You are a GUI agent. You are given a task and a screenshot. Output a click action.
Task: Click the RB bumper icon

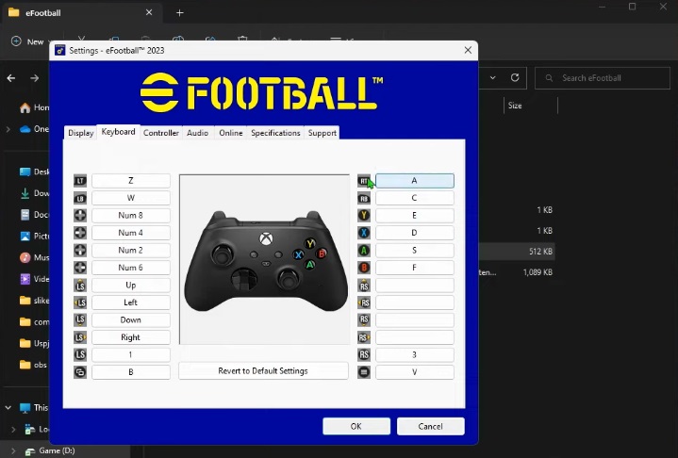[364, 198]
